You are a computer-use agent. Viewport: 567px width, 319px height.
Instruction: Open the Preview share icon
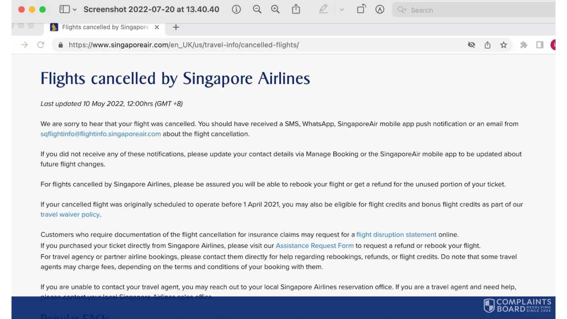pos(296,9)
